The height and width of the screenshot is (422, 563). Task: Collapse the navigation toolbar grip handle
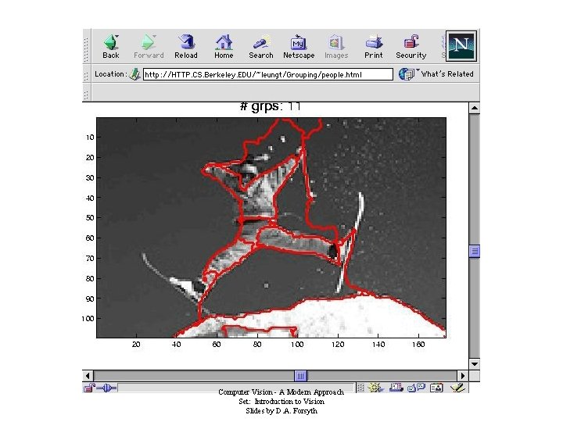pos(86,47)
